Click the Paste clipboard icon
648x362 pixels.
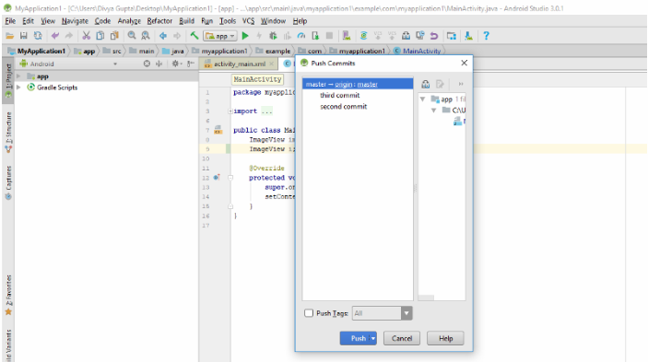point(114,36)
